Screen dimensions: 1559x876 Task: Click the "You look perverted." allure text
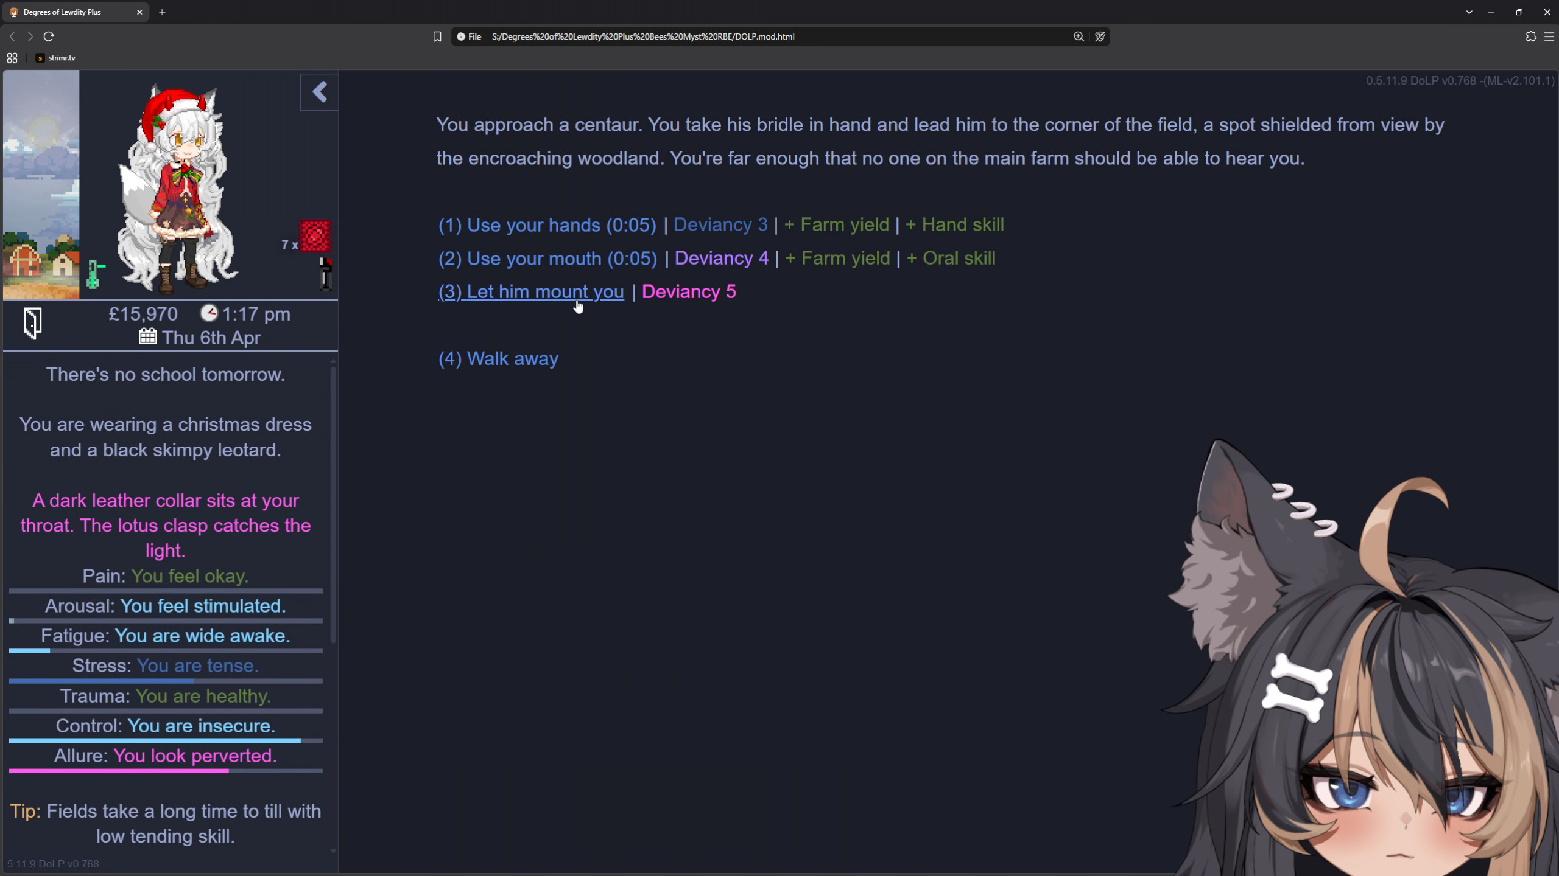(195, 756)
